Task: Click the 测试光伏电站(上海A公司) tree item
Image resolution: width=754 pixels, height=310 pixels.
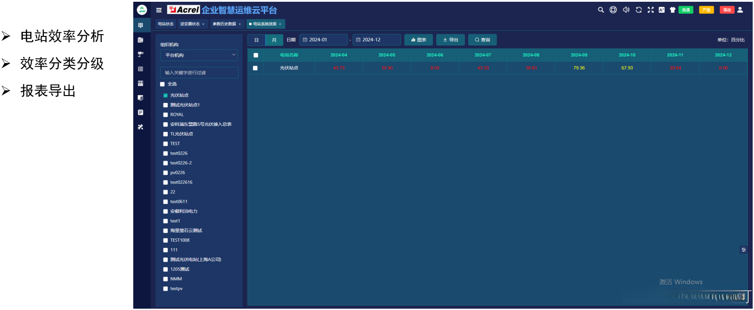Action: pos(196,260)
